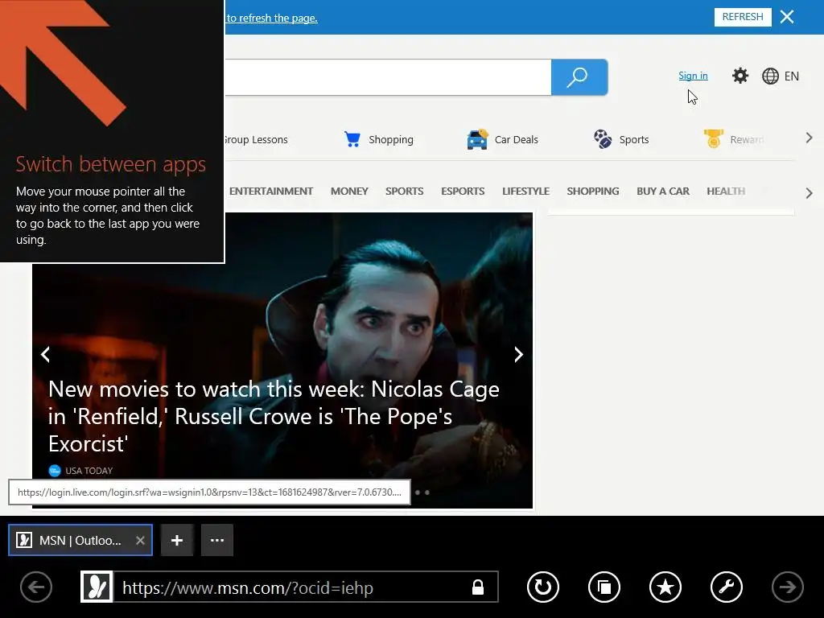Image resolution: width=824 pixels, height=618 pixels.
Task: Click the browser back arrow button
Action: point(36,587)
